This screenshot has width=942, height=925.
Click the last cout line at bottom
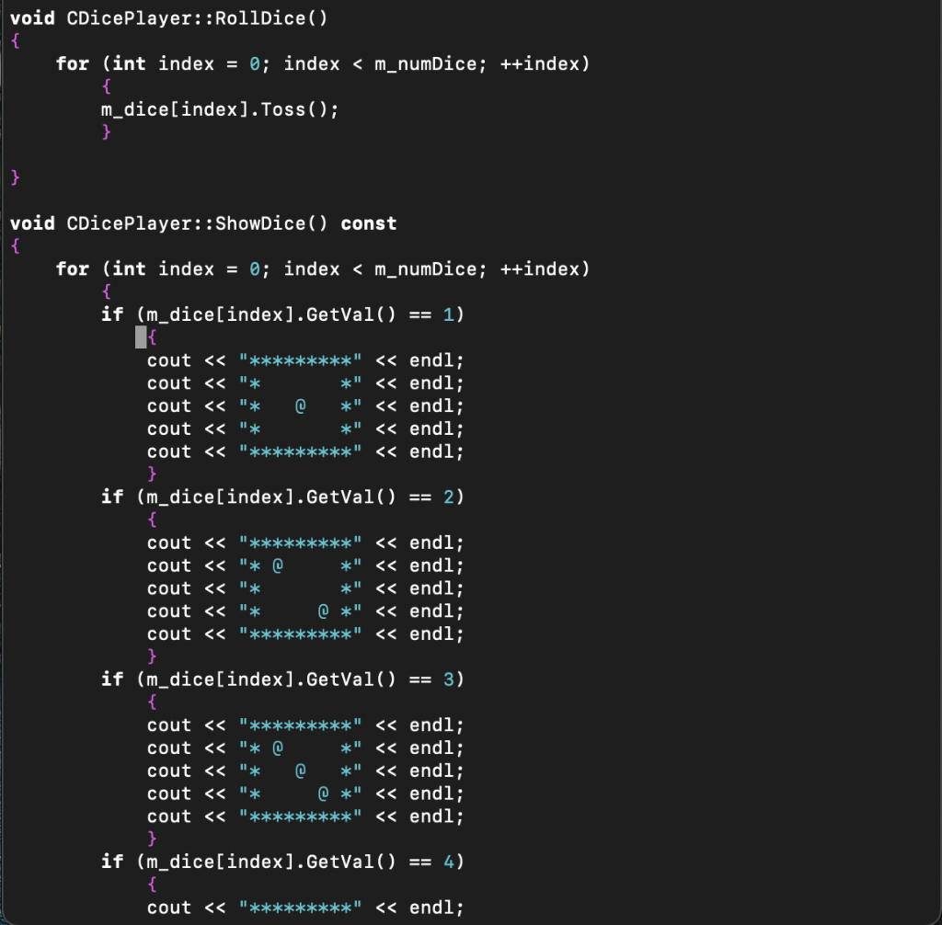tap(305, 908)
